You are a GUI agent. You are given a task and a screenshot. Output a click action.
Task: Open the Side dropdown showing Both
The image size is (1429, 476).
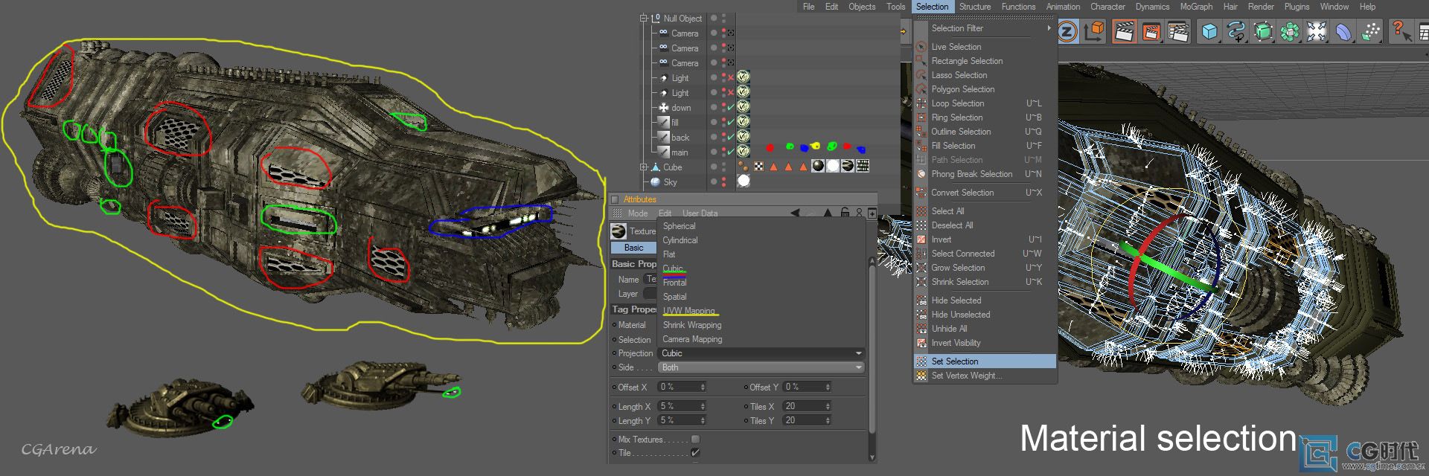coord(761,367)
